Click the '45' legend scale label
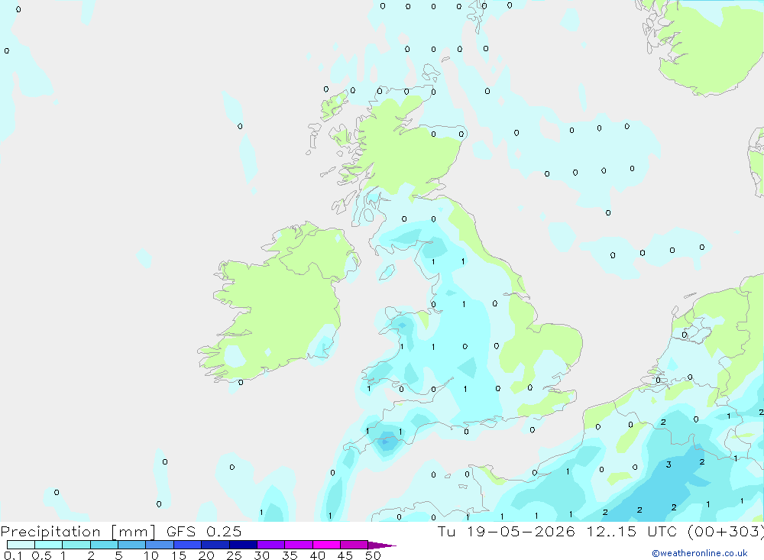 [345, 555]
